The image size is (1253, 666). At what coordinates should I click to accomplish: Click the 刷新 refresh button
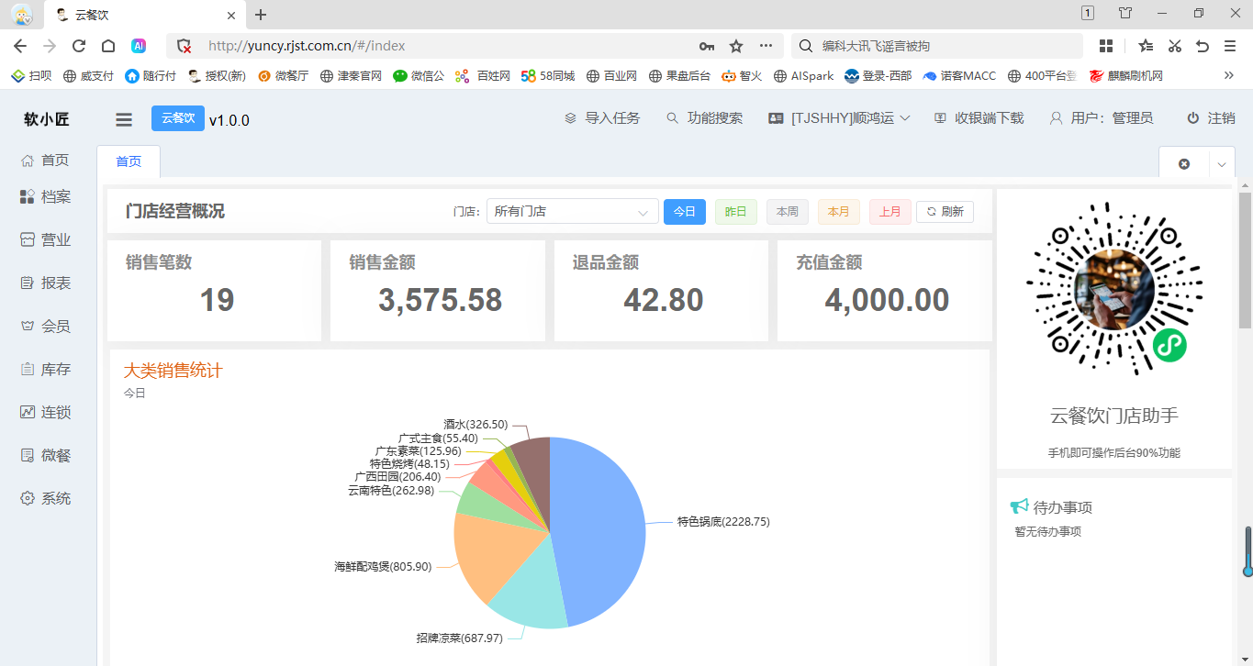[945, 212]
